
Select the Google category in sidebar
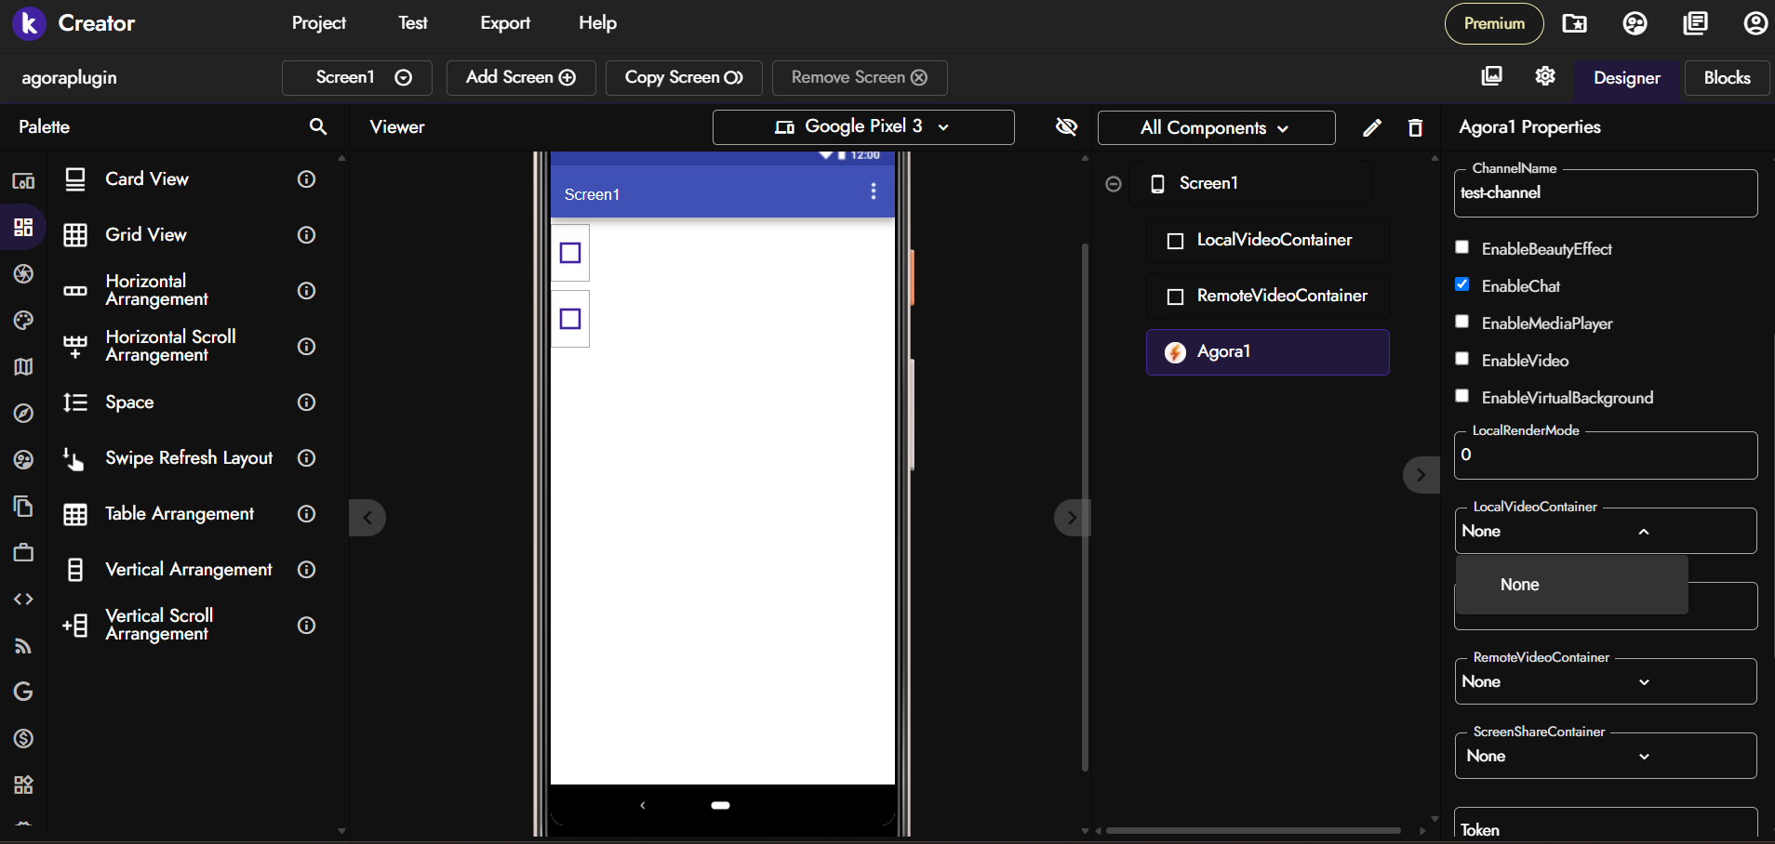point(23,692)
